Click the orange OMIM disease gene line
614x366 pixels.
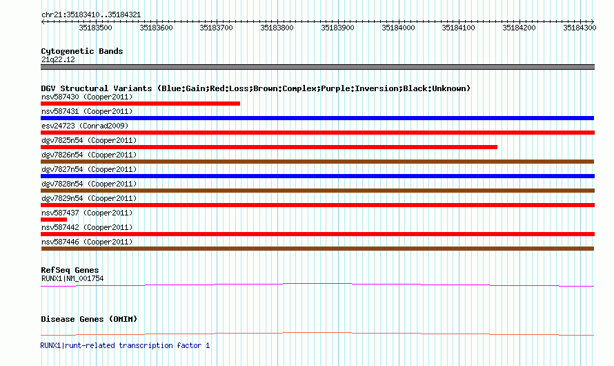317,334
